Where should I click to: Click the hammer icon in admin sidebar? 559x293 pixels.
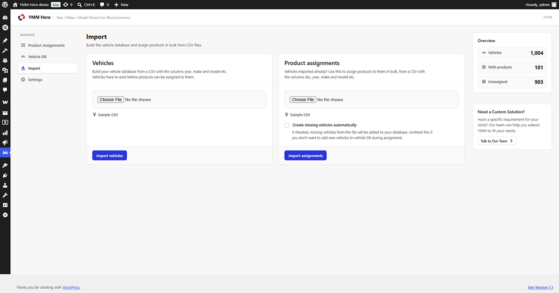point(5,50)
